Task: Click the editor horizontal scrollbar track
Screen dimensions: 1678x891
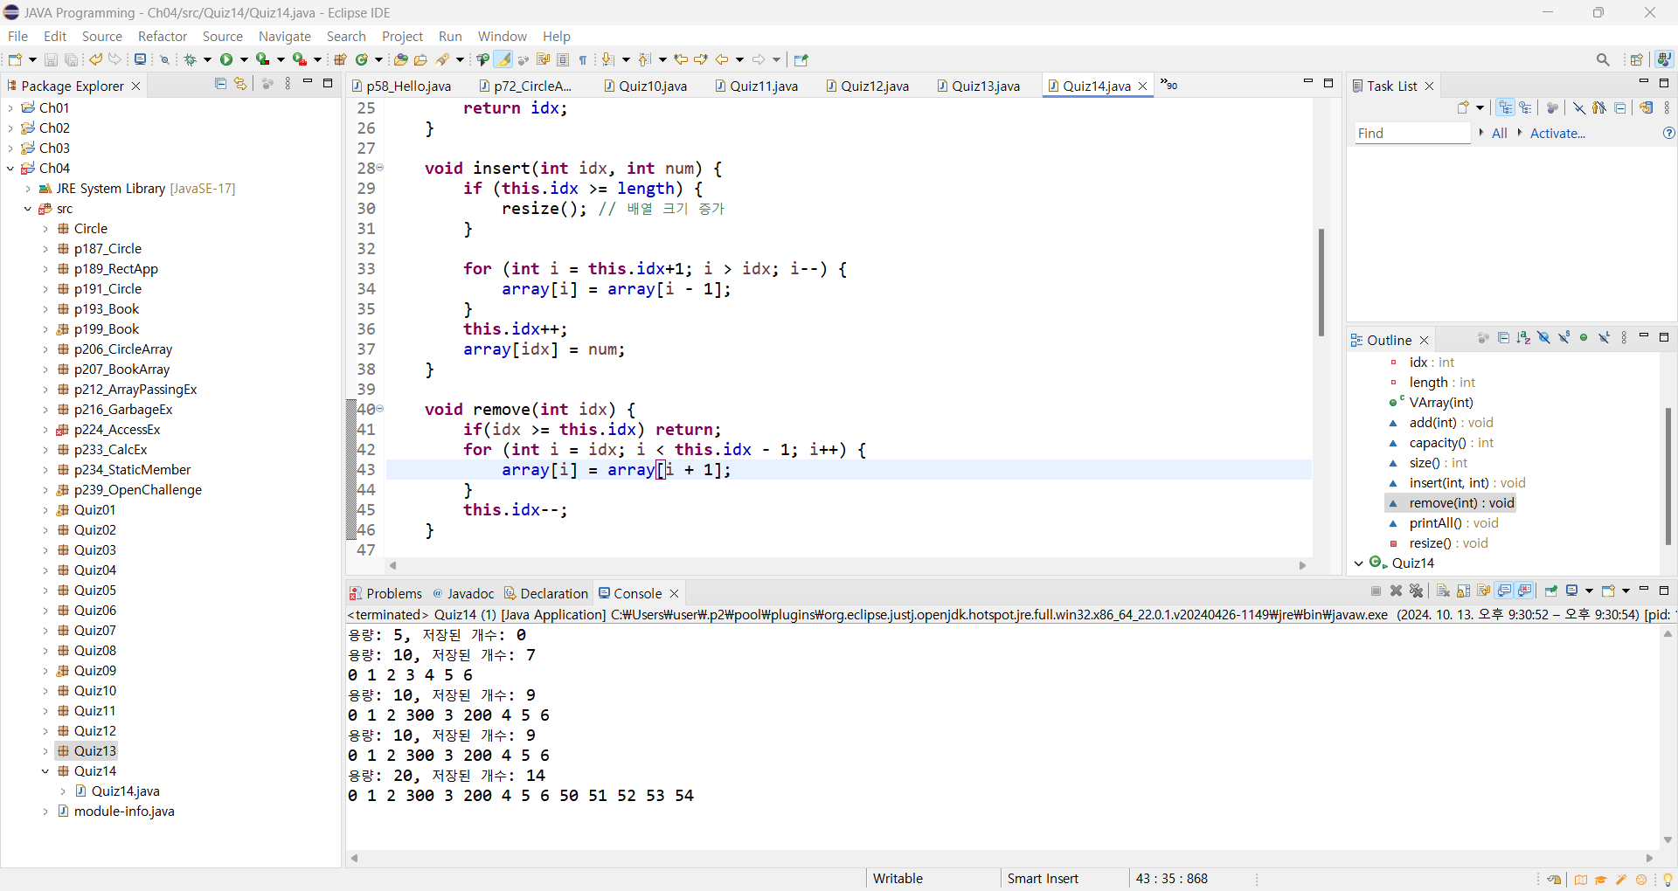Action: [x=847, y=565]
